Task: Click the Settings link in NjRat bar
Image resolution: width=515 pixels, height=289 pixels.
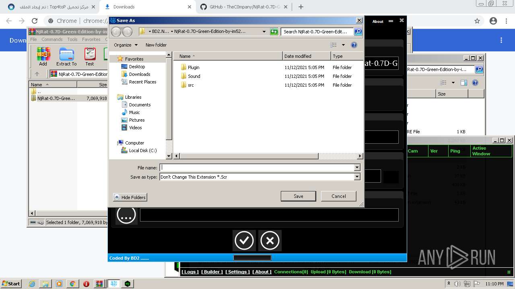Action: 237,272
